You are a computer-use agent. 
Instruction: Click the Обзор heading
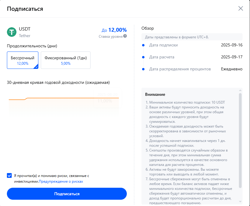[148, 28]
